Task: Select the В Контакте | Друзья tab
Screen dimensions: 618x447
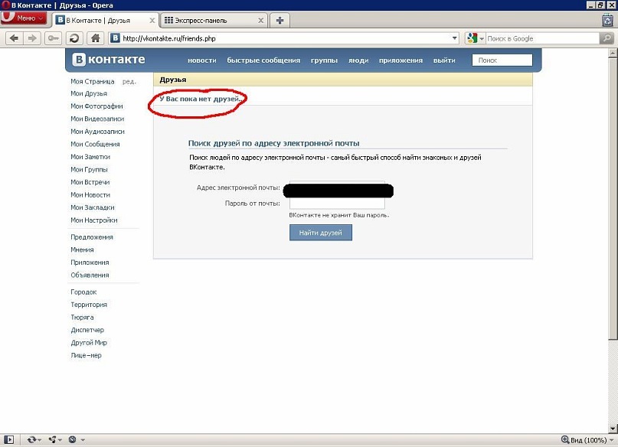Action: click(106, 21)
